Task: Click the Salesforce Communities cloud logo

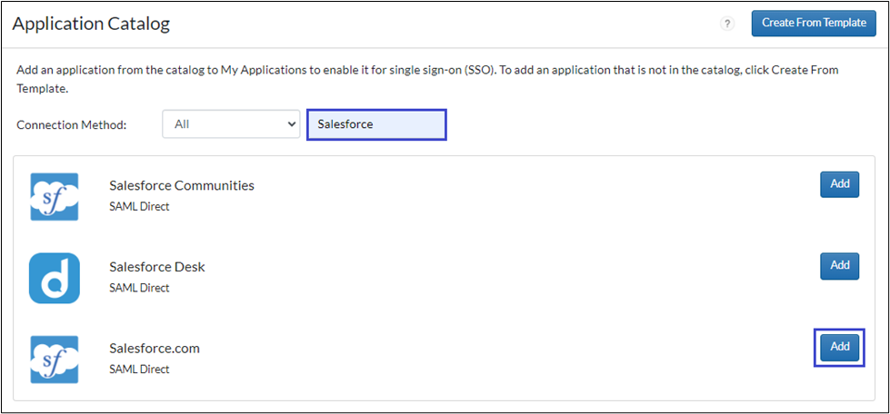Action: pos(55,196)
